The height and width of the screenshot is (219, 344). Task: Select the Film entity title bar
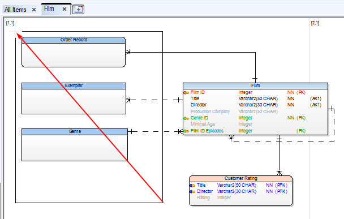click(255, 86)
